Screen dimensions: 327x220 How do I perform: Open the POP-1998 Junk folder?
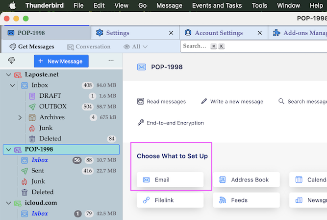(61, 181)
